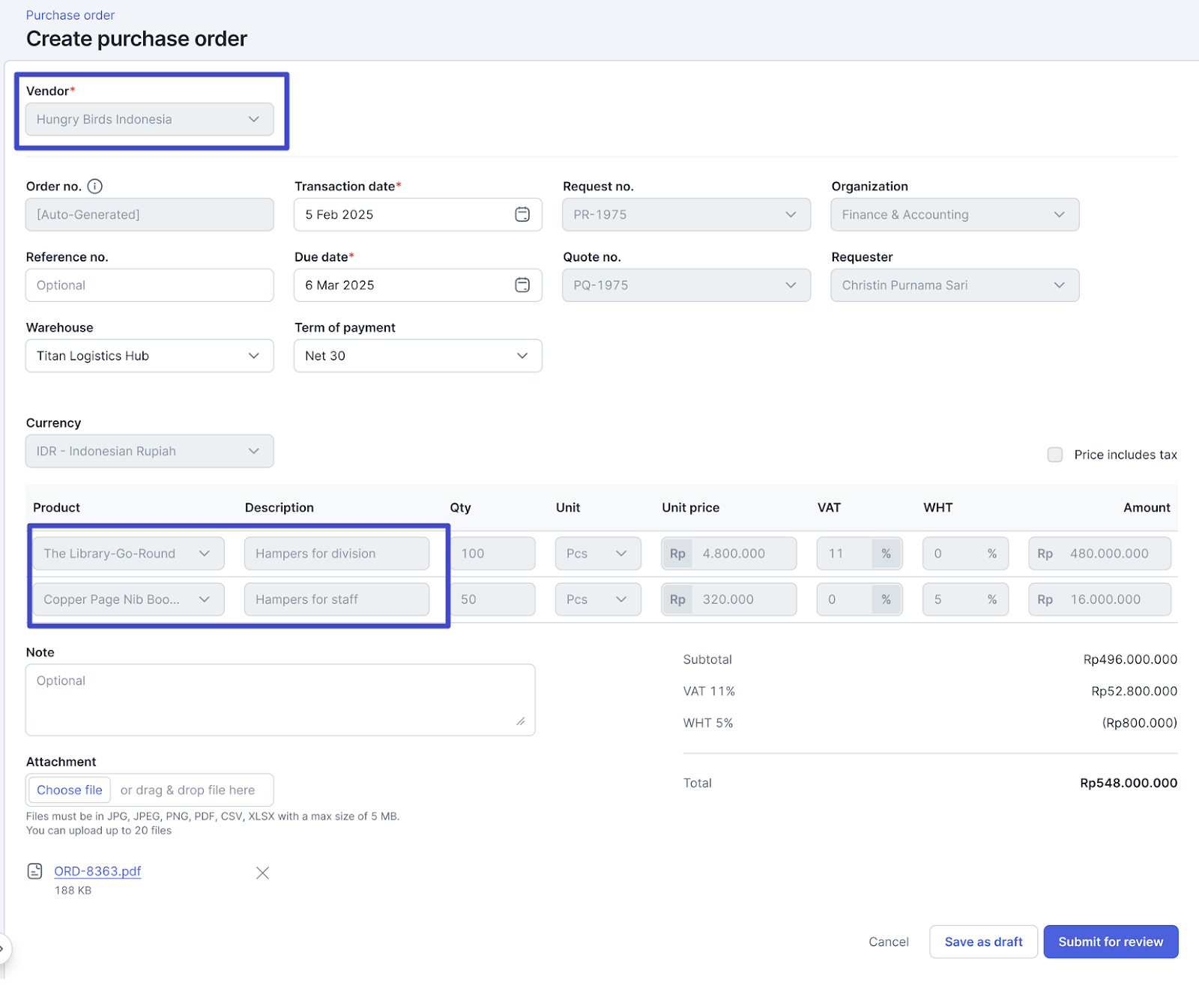Screen dimensions: 1199x985
Task: Remove the ORD-8363.pdf attachment with X
Action: (262, 873)
